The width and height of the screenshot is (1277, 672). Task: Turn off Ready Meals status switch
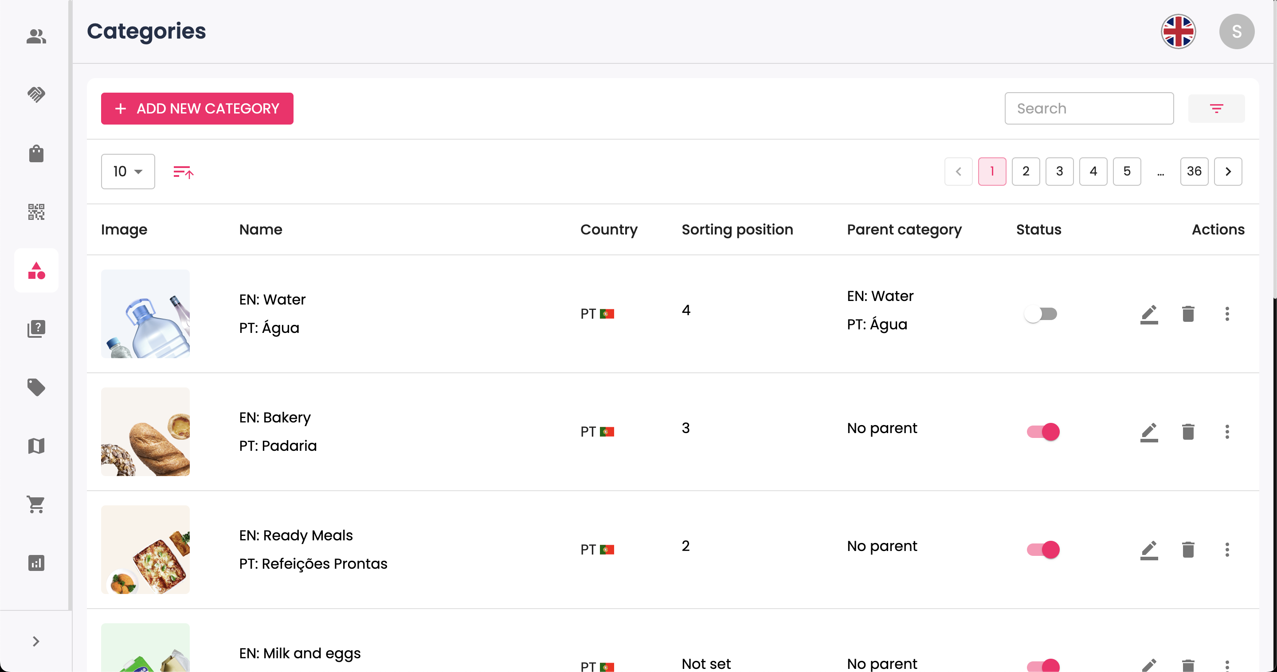coord(1043,550)
